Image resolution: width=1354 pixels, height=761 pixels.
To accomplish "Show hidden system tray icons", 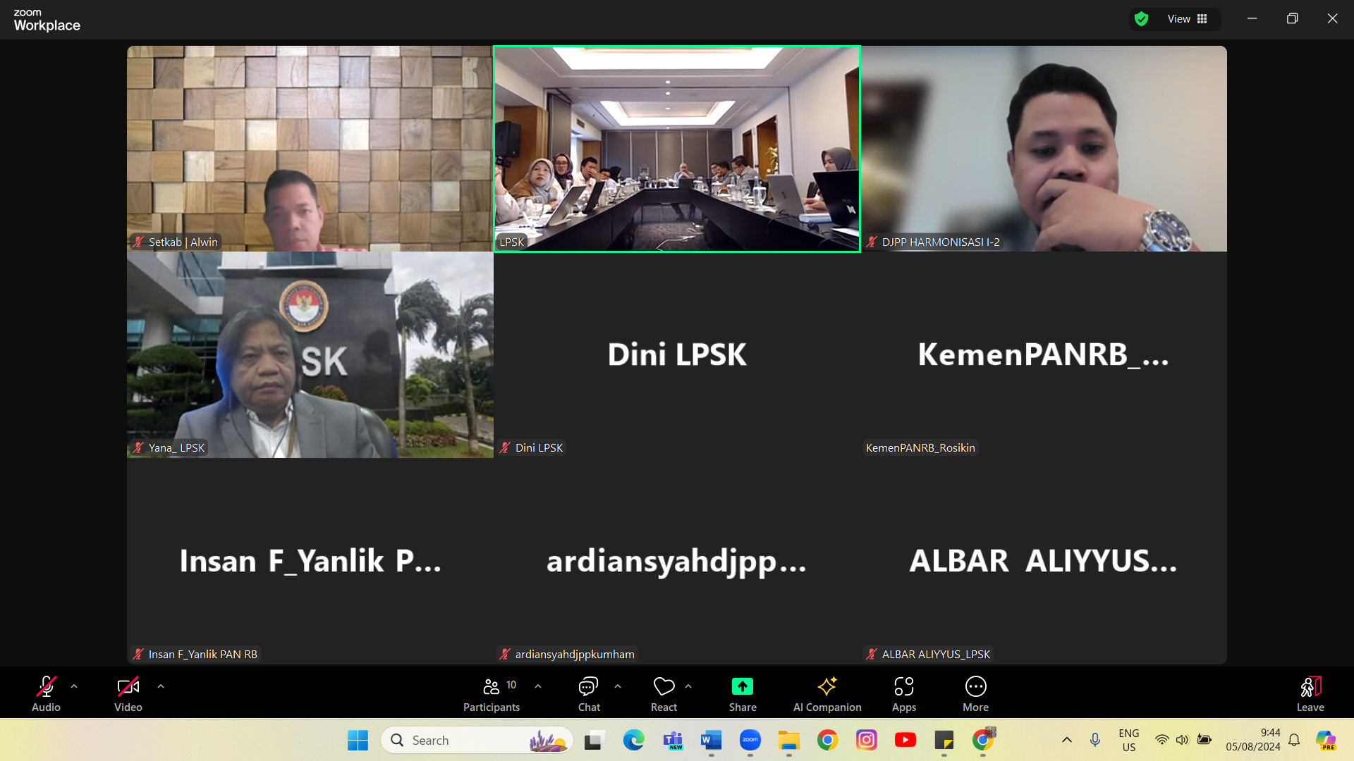I will coord(1067,740).
